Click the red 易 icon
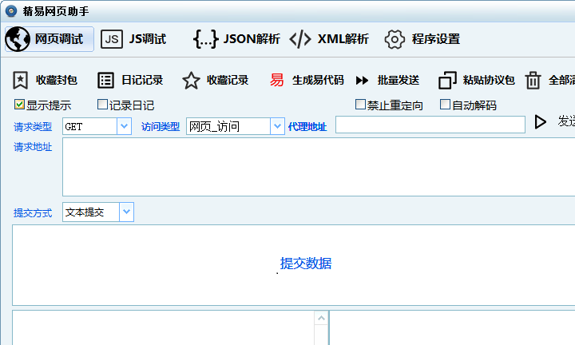This screenshot has width=575, height=345. [277, 80]
